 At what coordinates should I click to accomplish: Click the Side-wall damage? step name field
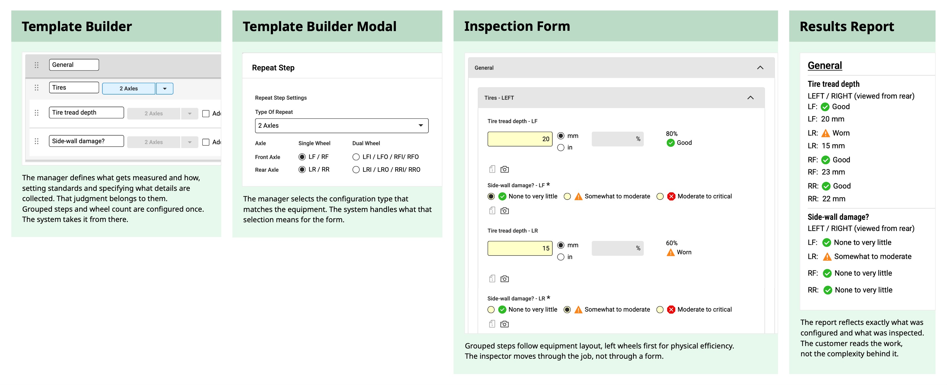(x=86, y=141)
